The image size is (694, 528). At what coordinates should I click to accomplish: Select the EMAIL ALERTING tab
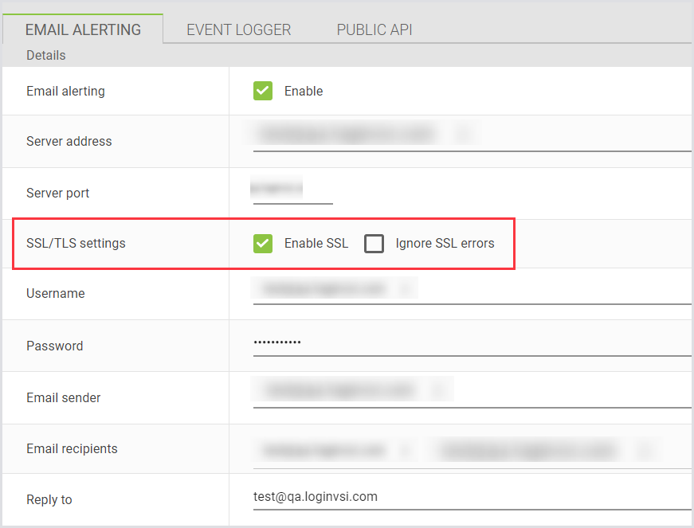pyautogui.click(x=83, y=29)
